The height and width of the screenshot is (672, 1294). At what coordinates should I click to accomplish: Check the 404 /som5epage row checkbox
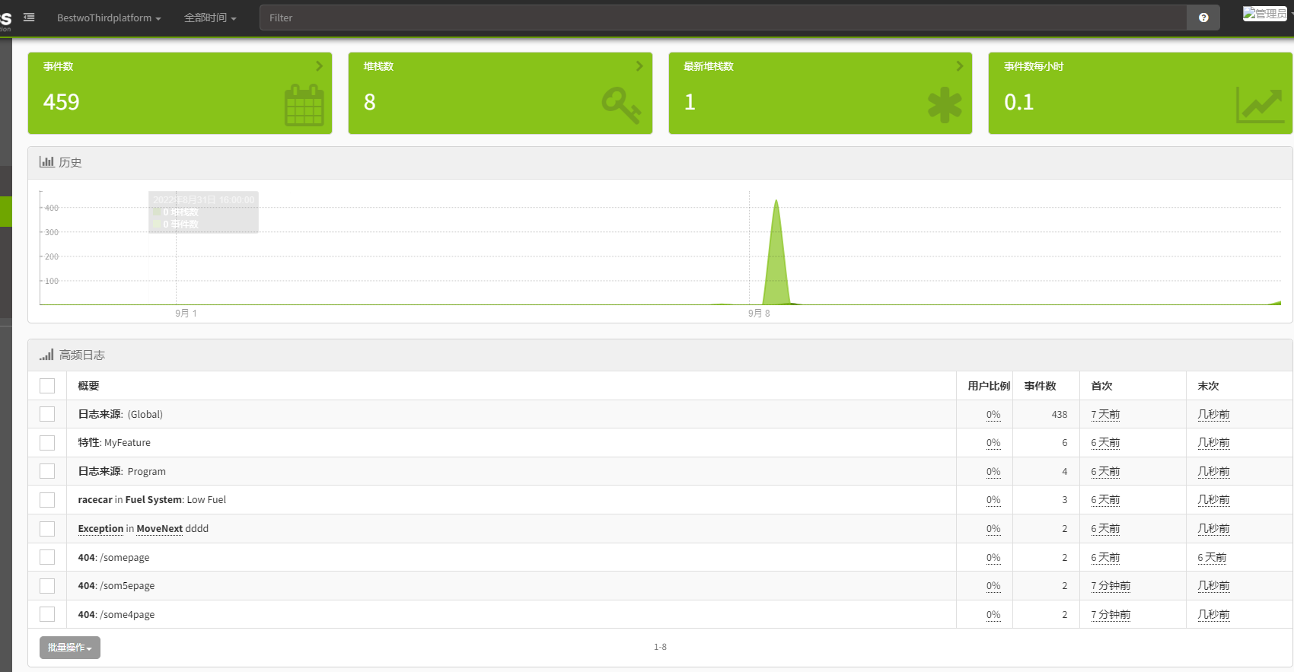pos(47,586)
